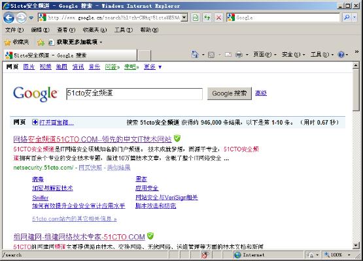This screenshot has height=261, width=363.
Task: Open the 文件(F) menu
Action: 14,30
